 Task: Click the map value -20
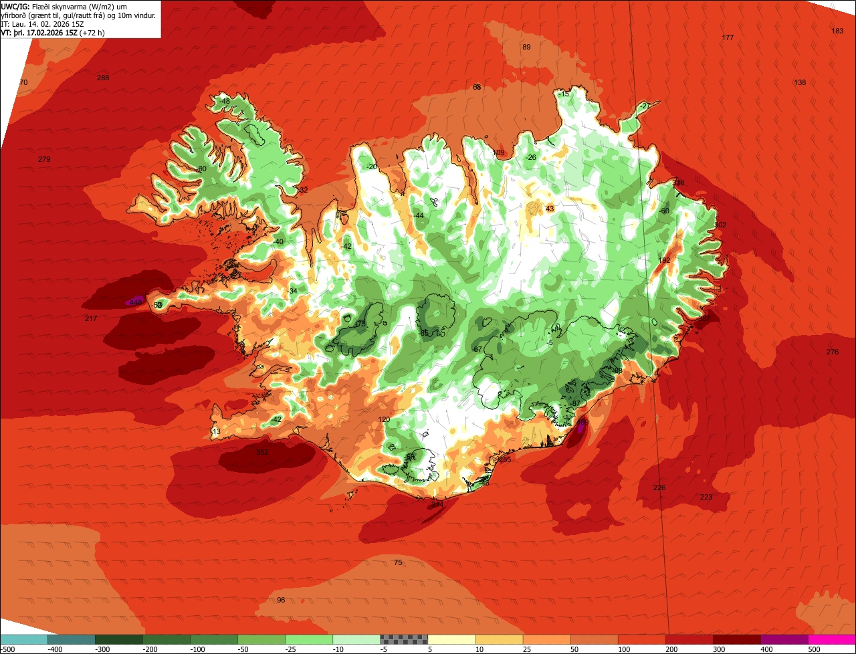(x=372, y=167)
